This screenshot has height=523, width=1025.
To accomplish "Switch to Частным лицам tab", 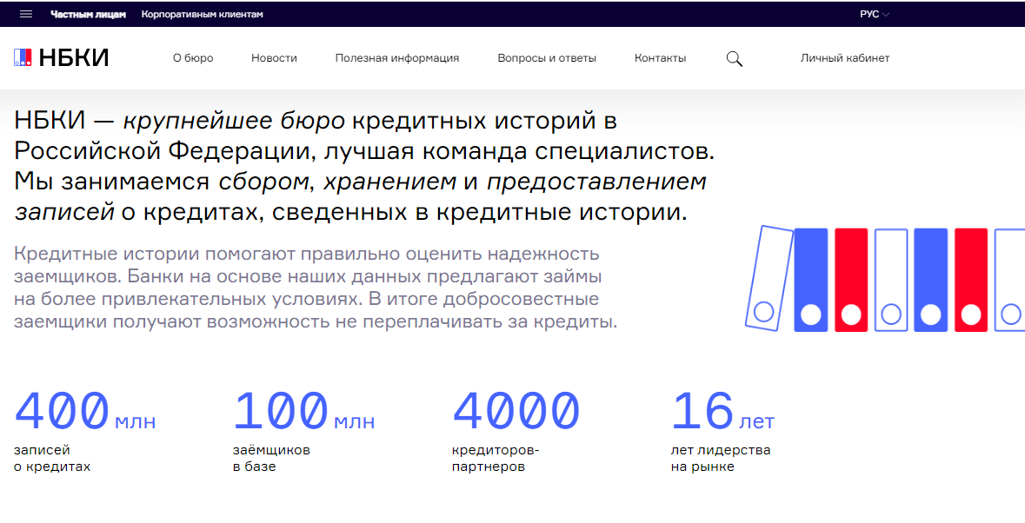I will [x=89, y=14].
